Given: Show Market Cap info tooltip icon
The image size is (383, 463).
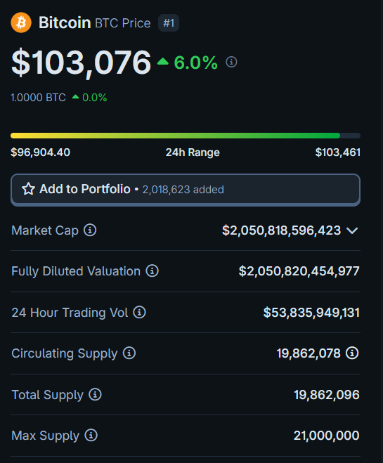Looking at the screenshot, I should [x=90, y=230].
